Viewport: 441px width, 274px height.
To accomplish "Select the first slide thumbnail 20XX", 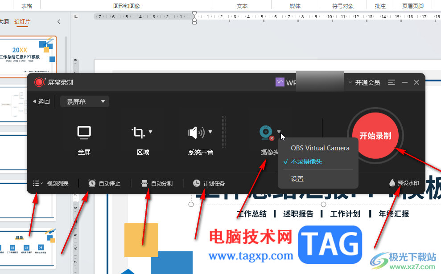I will [x=27, y=57].
